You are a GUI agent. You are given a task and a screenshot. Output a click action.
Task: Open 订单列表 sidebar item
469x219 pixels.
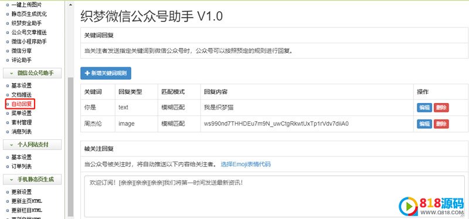coord(22,166)
